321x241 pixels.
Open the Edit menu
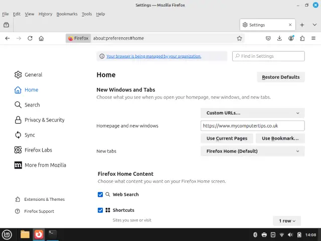[17, 14]
